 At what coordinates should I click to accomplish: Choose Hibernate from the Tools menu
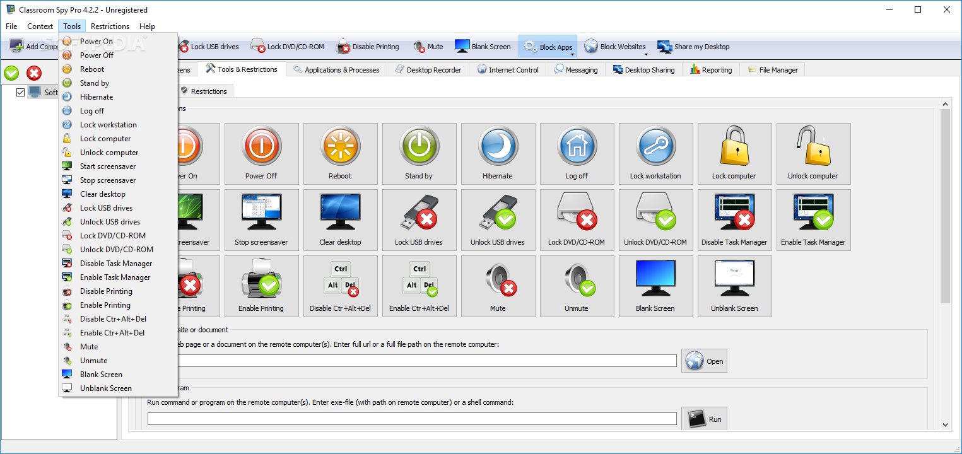tap(118, 97)
